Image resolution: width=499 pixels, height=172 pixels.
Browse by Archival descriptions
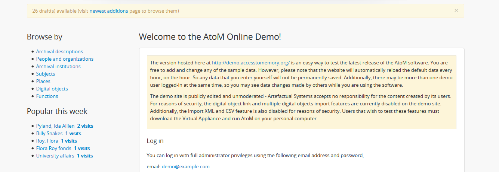(59, 51)
